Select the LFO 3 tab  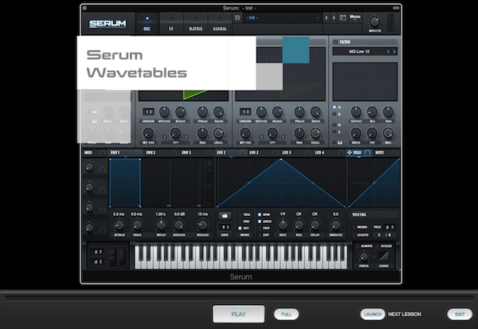[287, 152]
